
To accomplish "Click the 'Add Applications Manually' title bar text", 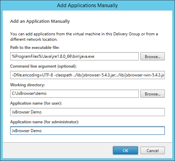I will 87,5.
